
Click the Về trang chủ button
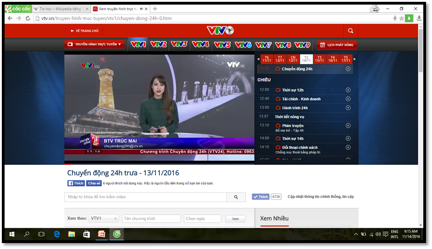point(84,31)
